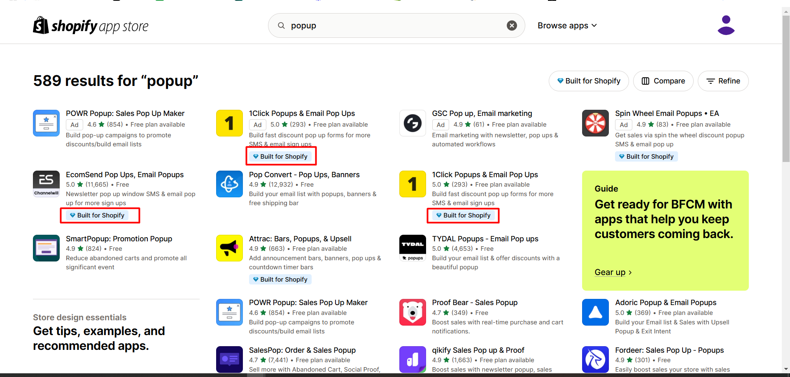Open Spin Wheel Email Popups icon
790x377 pixels.
tap(595, 123)
